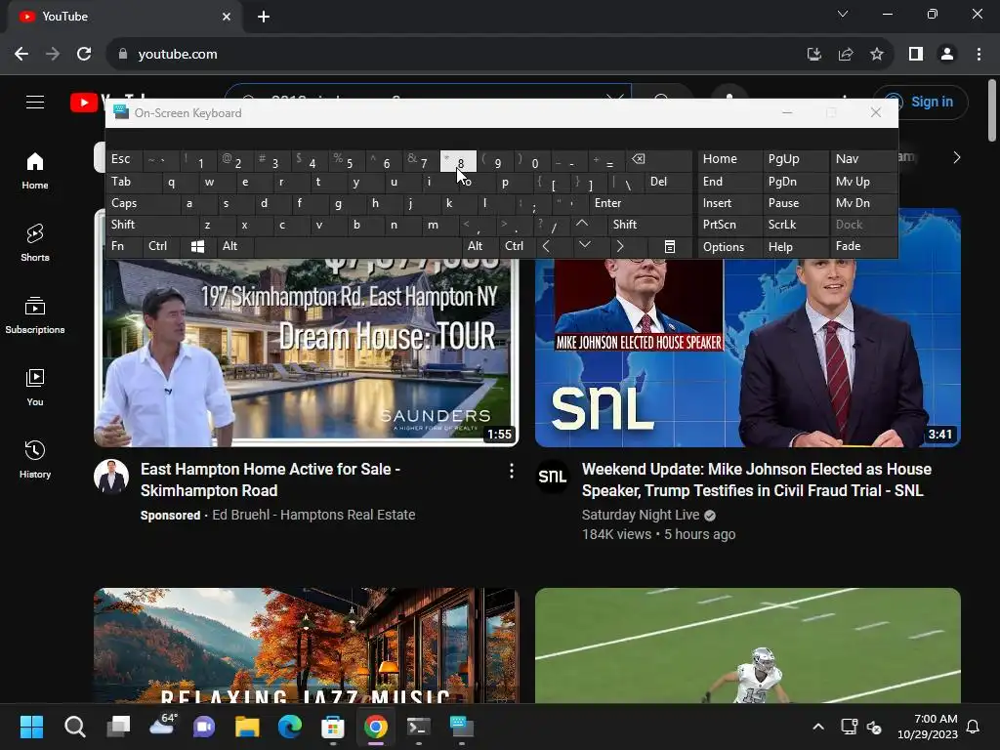
Task: Open the You section in the sidebar
Action: coord(35,387)
